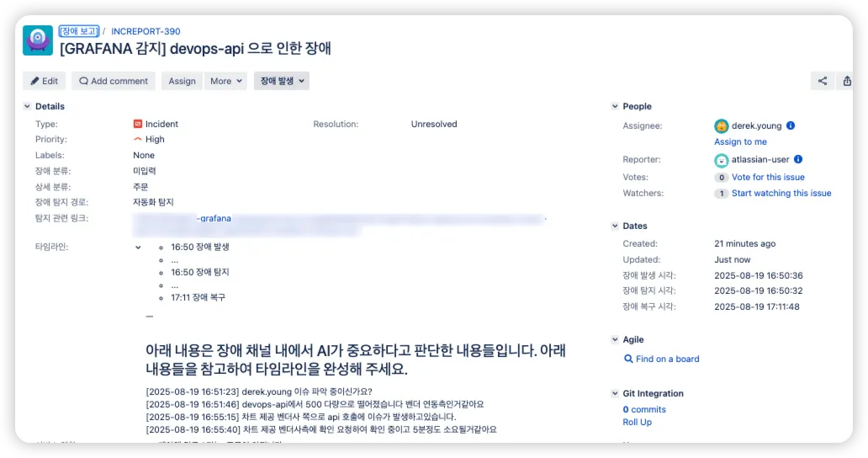868x458 pixels.
Task: Click the Unresolved resolution value
Action: [434, 124]
